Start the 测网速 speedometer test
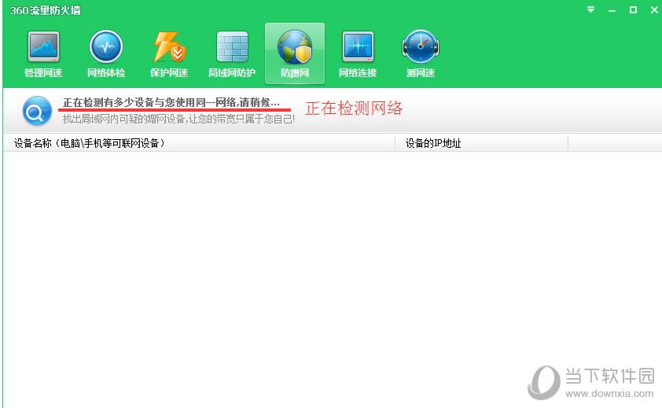The image size is (662, 408). (421, 54)
